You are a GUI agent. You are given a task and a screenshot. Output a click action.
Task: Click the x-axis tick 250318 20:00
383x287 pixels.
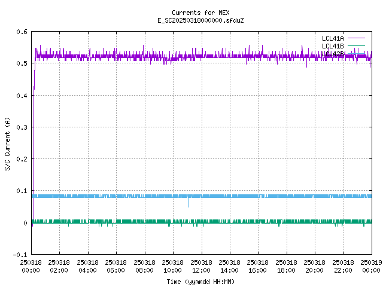[x=314, y=266]
